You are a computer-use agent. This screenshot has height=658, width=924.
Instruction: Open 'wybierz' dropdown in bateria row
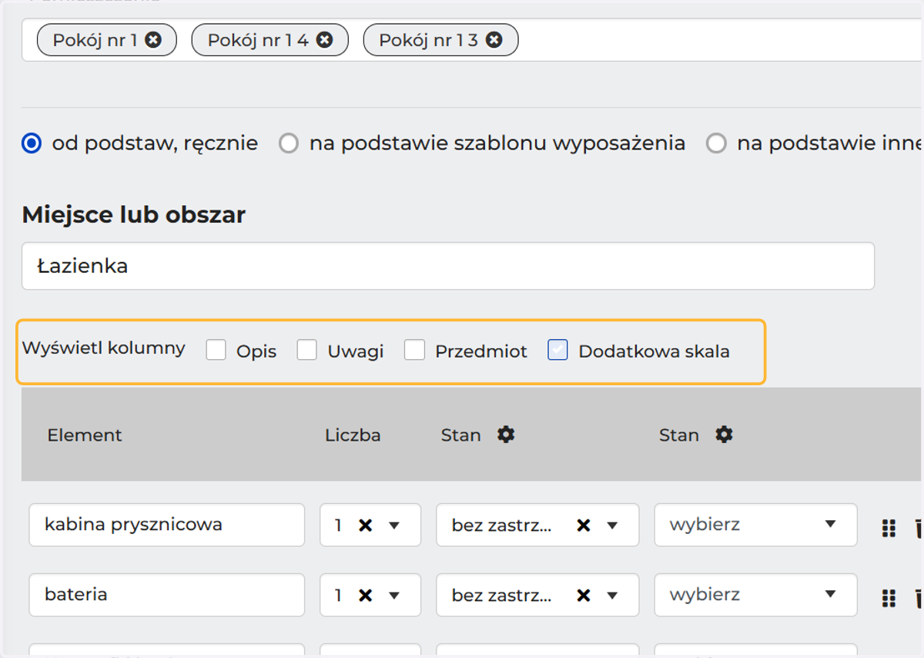point(755,595)
